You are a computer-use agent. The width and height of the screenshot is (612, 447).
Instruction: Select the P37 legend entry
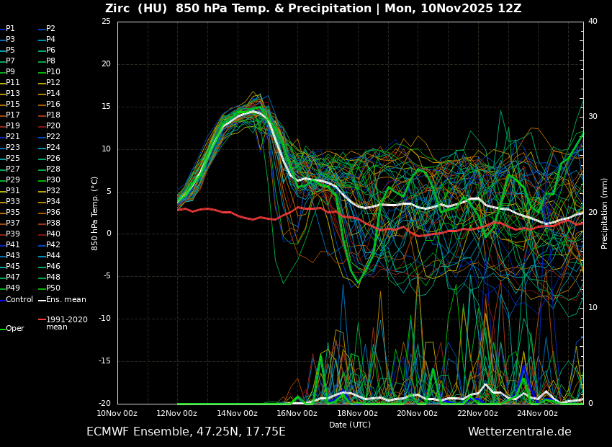click(13, 223)
